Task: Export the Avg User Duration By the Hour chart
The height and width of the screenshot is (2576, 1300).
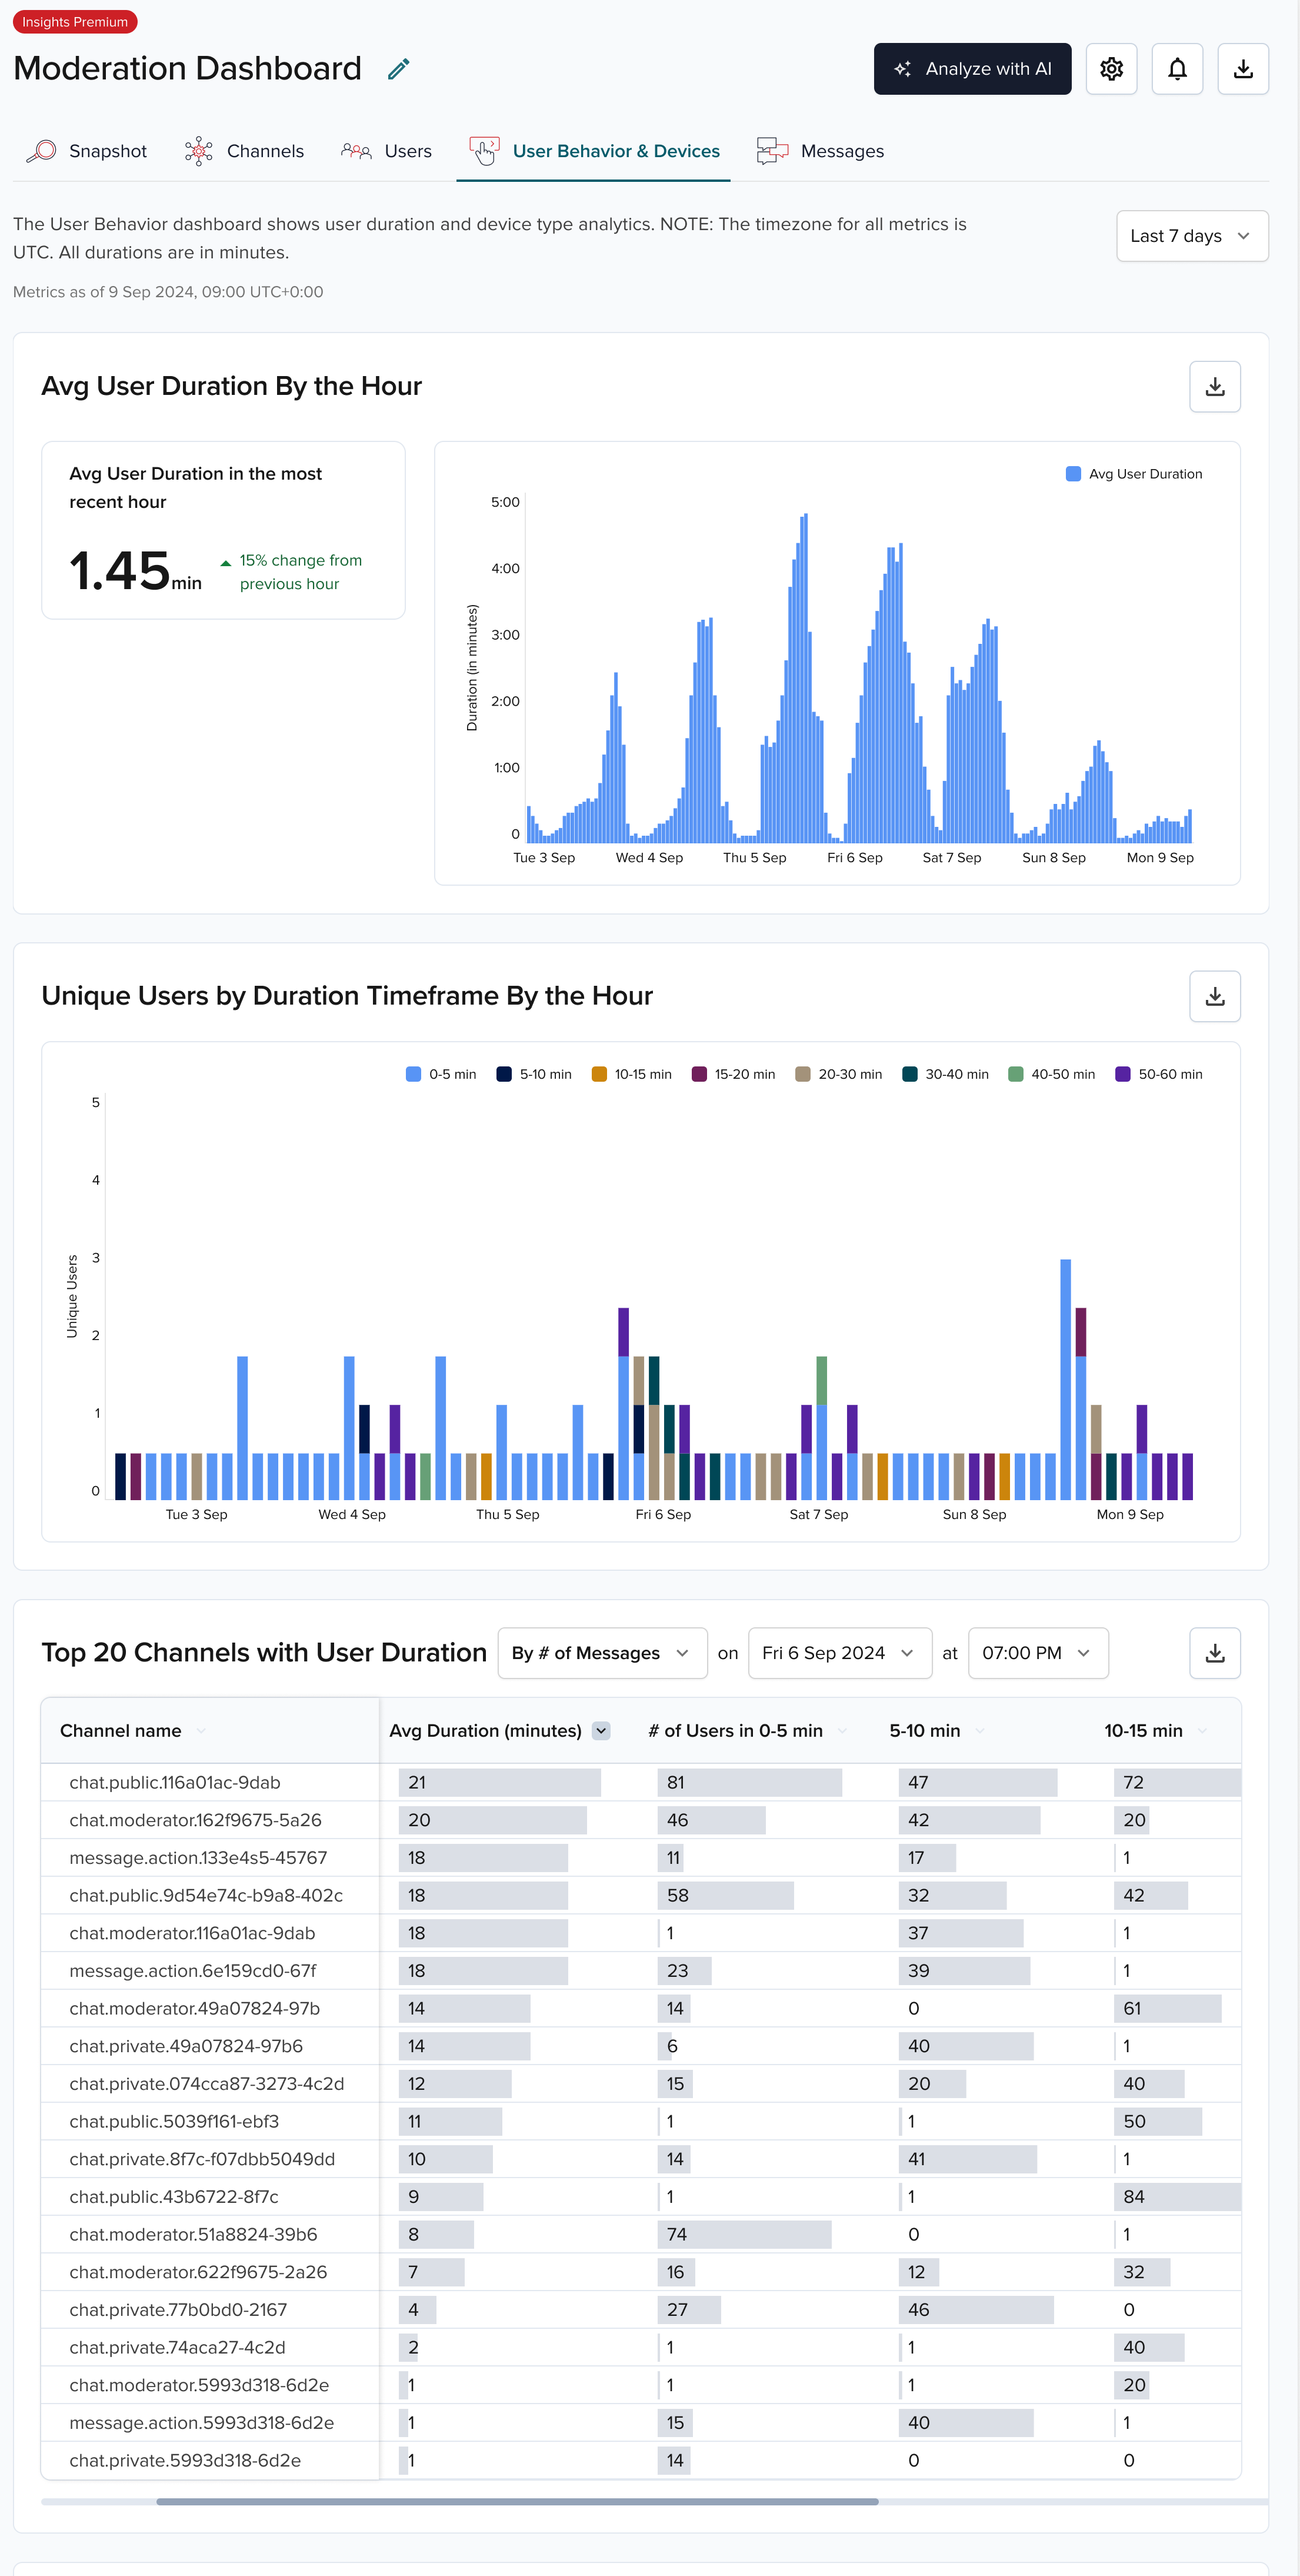Action: click(1214, 387)
